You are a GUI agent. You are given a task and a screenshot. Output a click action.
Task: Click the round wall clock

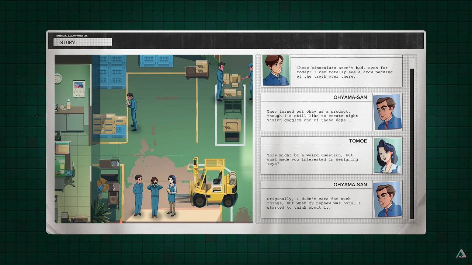click(x=58, y=78)
